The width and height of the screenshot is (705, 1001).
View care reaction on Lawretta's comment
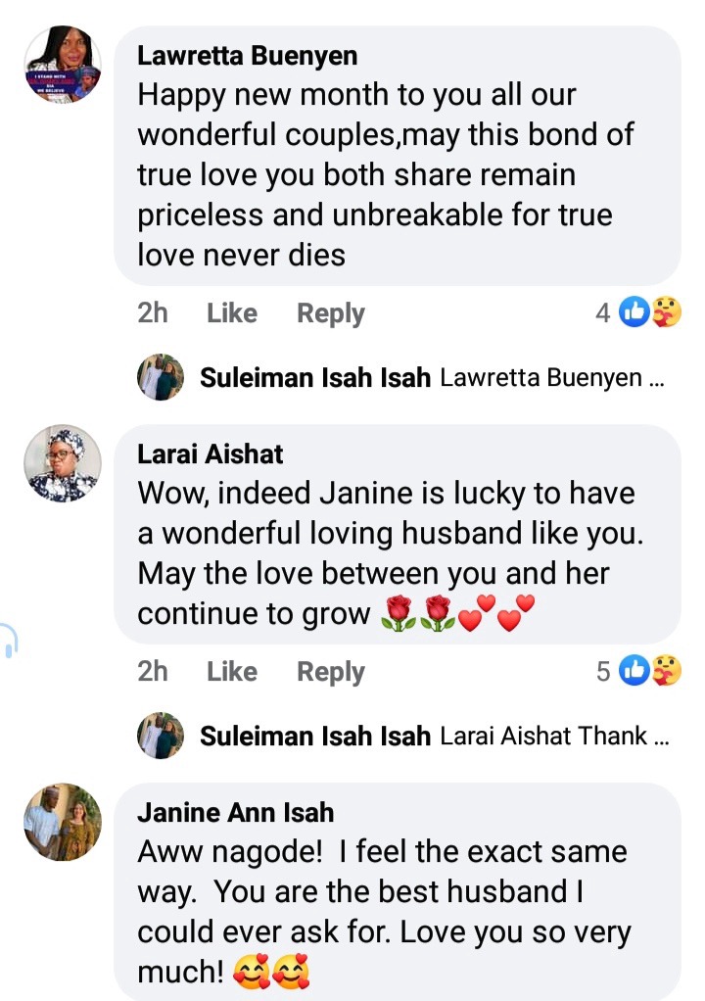[667, 312]
